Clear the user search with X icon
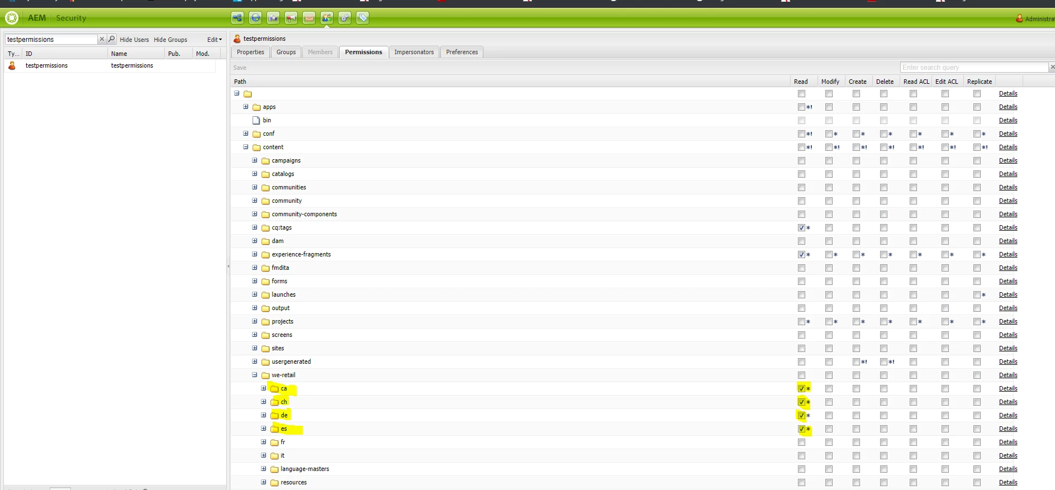1055x490 pixels. click(102, 39)
